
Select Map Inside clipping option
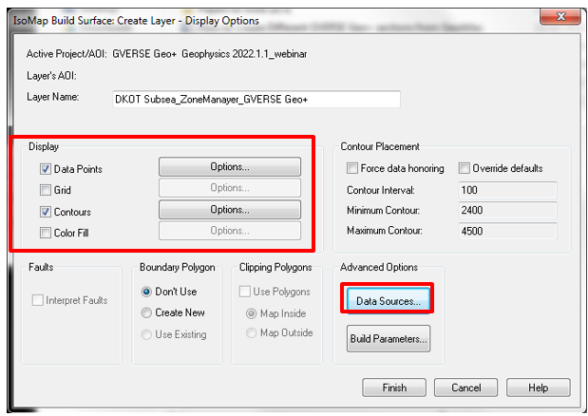coord(251,313)
